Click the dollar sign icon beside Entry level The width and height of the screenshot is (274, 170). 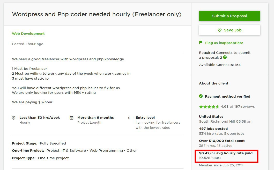pos(129,118)
